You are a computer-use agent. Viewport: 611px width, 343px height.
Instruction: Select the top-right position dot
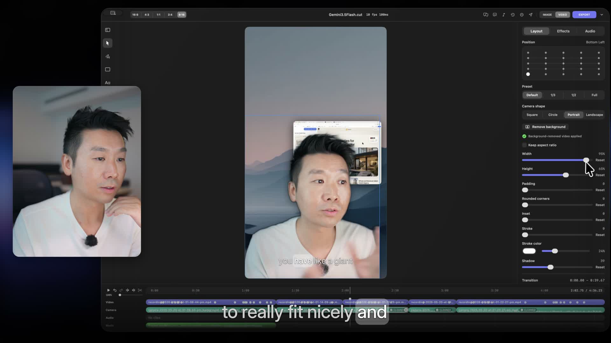599,53
